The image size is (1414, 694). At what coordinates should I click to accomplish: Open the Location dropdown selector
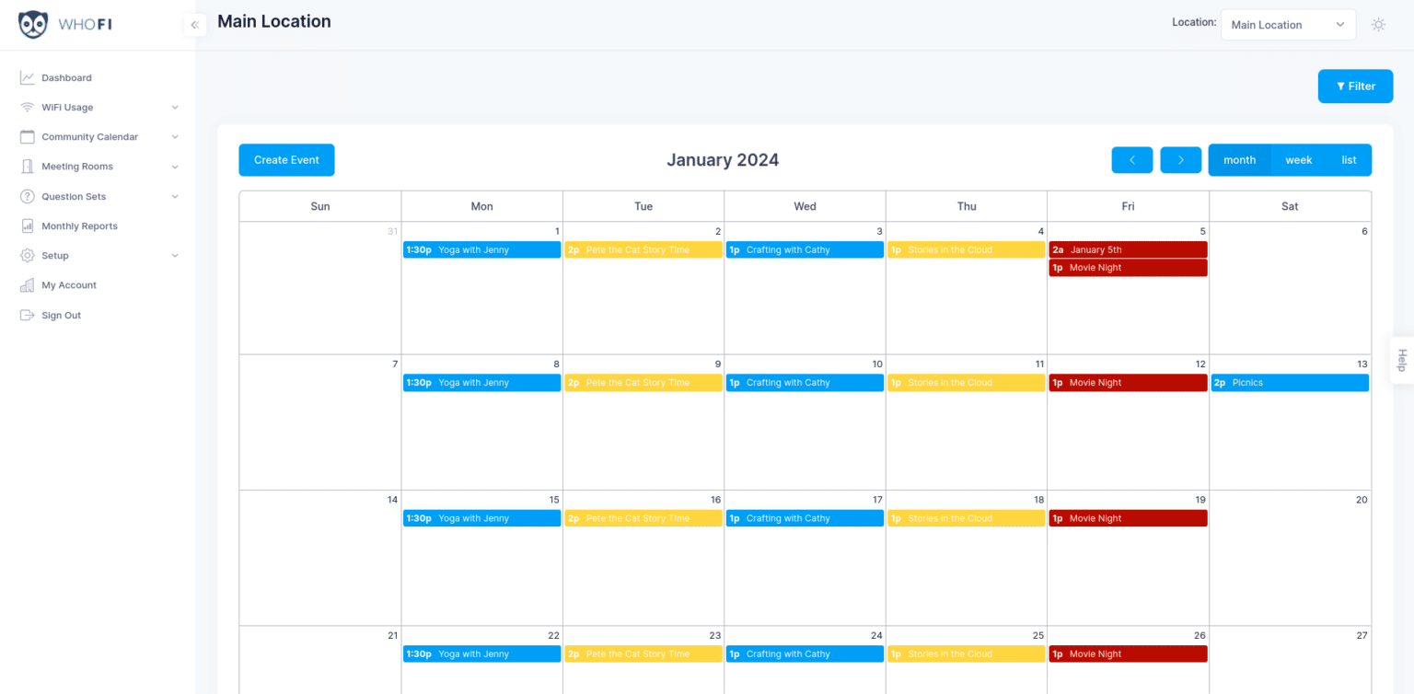(1287, 25)
